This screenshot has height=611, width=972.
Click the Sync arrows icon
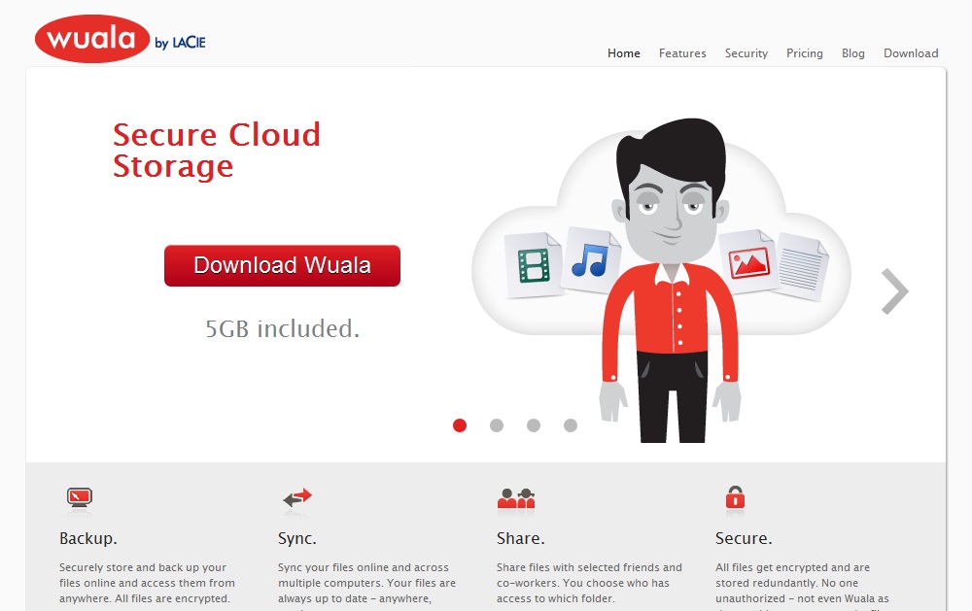[x=297, y=497]
